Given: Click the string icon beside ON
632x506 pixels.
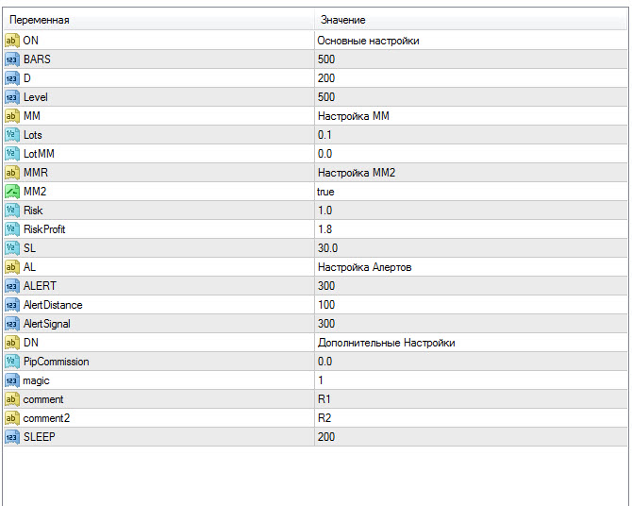Looking at the screenshot, I should tap(12, 41).
